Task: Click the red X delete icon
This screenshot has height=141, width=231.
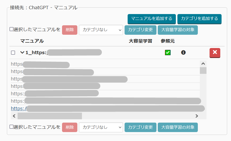Action: [215, 53]
